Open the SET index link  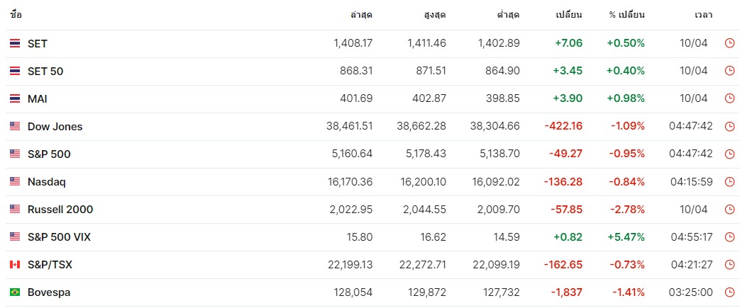[x=37, y=44]
